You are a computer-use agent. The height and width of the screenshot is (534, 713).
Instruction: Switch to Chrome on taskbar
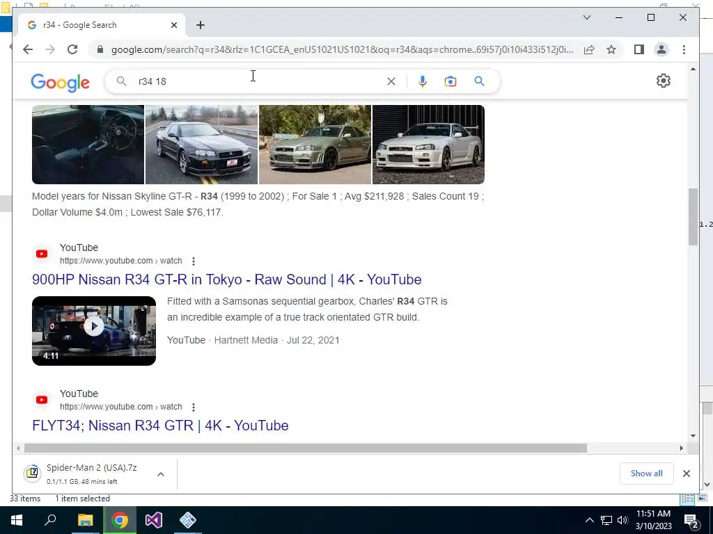tap(120, 520)
